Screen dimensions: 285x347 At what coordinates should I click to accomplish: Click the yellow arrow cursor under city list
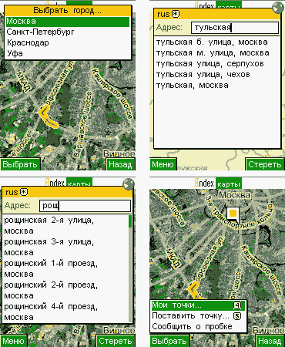click(48, 117)
